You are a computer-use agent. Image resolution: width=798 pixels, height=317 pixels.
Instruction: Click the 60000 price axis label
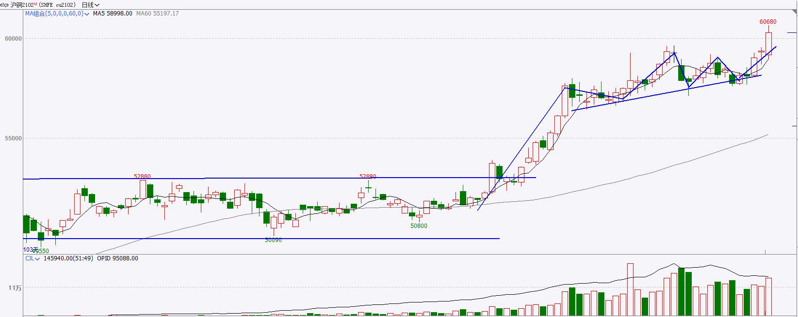click(x=14, y=39)
